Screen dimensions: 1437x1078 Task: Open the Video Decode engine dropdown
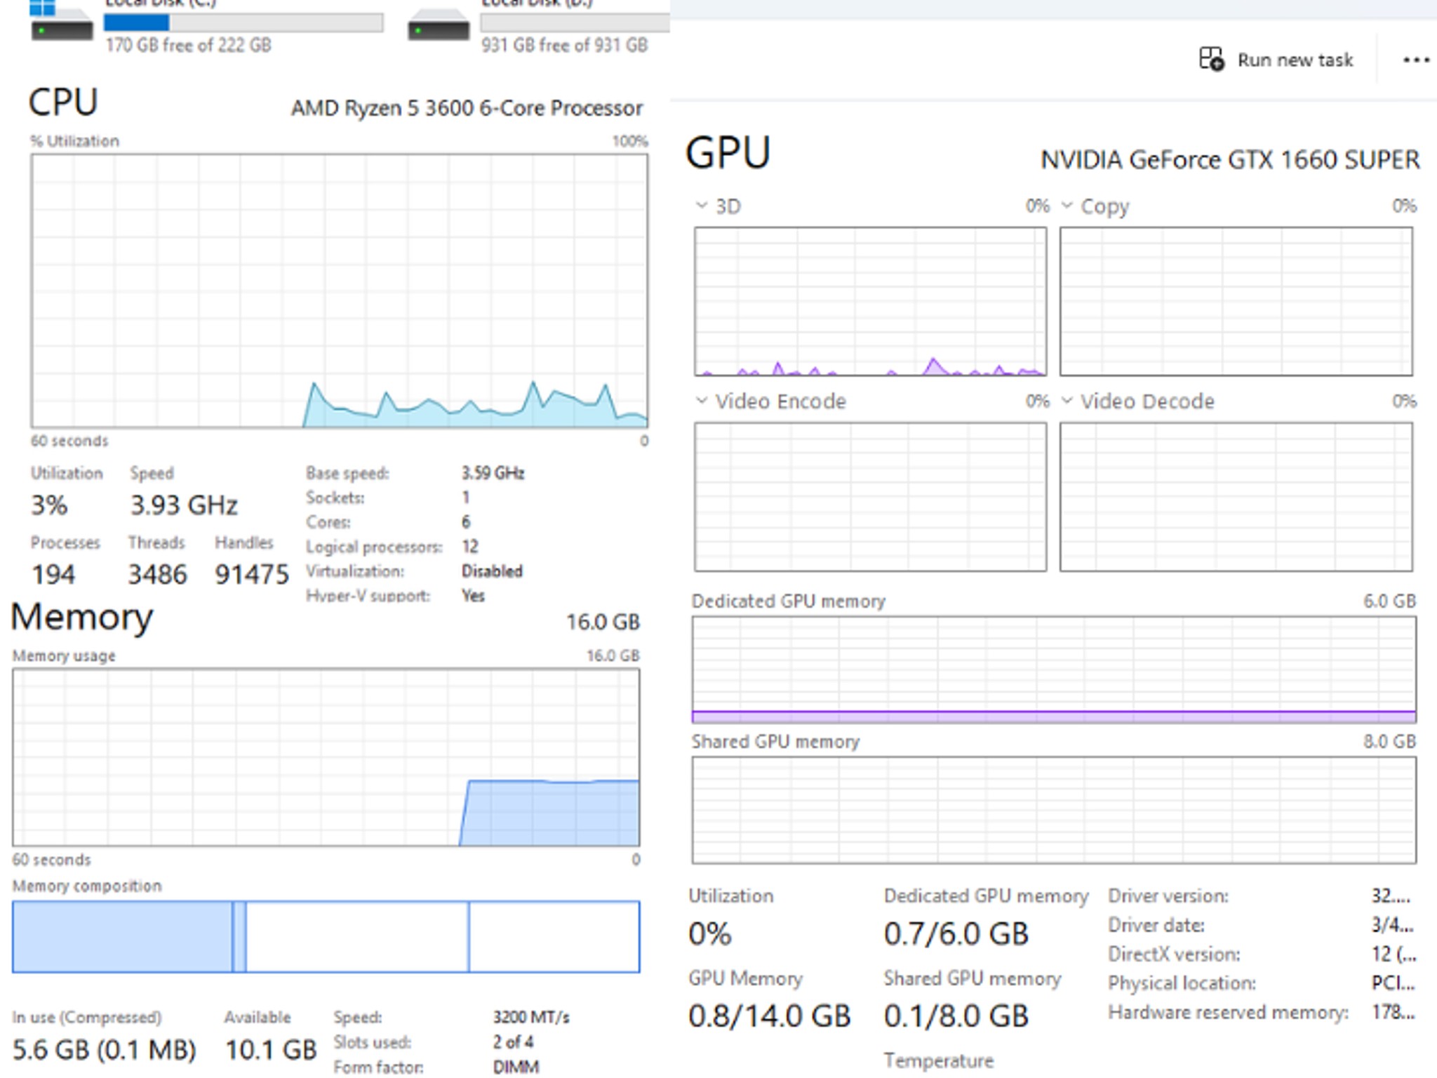click(1067, 401)
